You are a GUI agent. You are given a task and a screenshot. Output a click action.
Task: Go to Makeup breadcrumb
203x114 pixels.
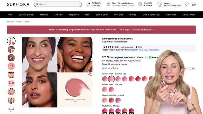[x=10, y=22]
